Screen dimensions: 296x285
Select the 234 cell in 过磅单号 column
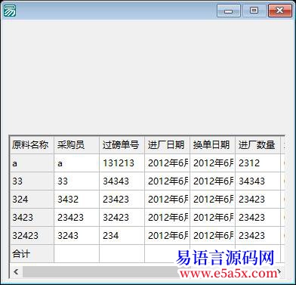click(122, 236)
